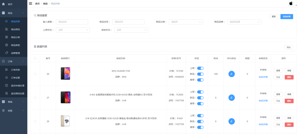Click the 商品分类 grid icon
The height and width of the screenshot is (134, 298).
(7, 37)
